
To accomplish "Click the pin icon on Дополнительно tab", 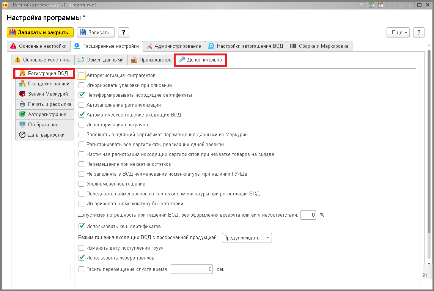I will [x=182, y=60].
